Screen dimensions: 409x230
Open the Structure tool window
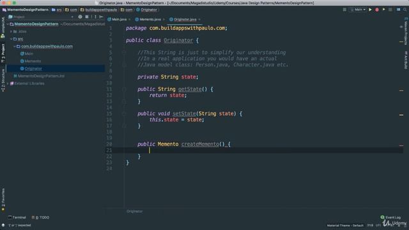tap(3, 80)
